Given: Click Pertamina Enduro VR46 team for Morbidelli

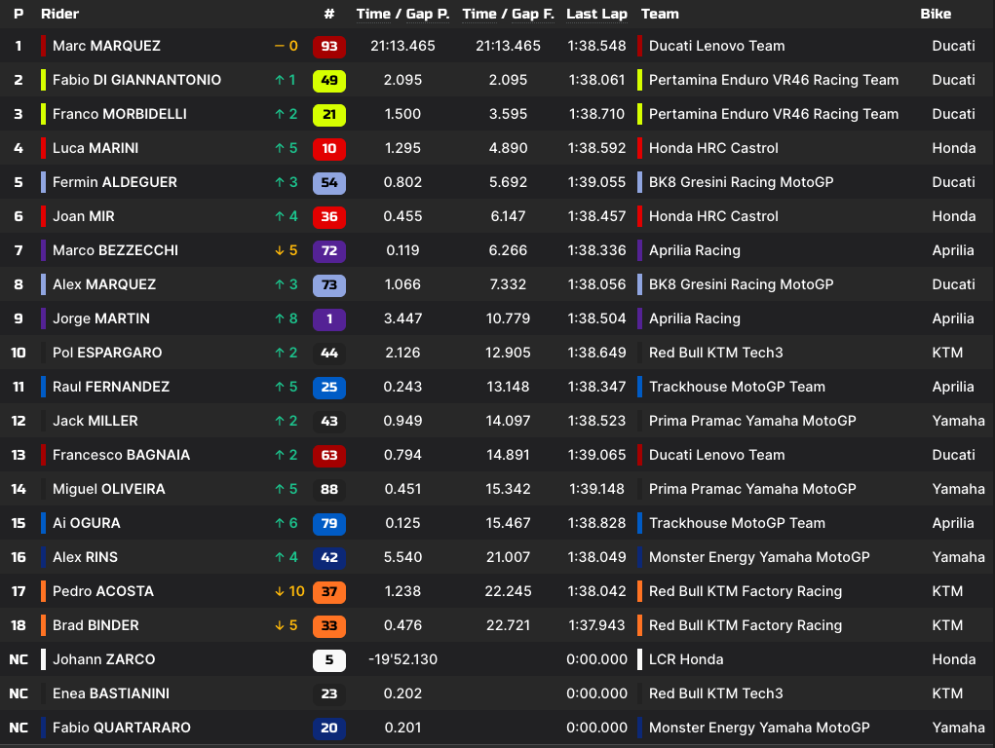Looking at the screenshot, I should (x=773, y=114).
